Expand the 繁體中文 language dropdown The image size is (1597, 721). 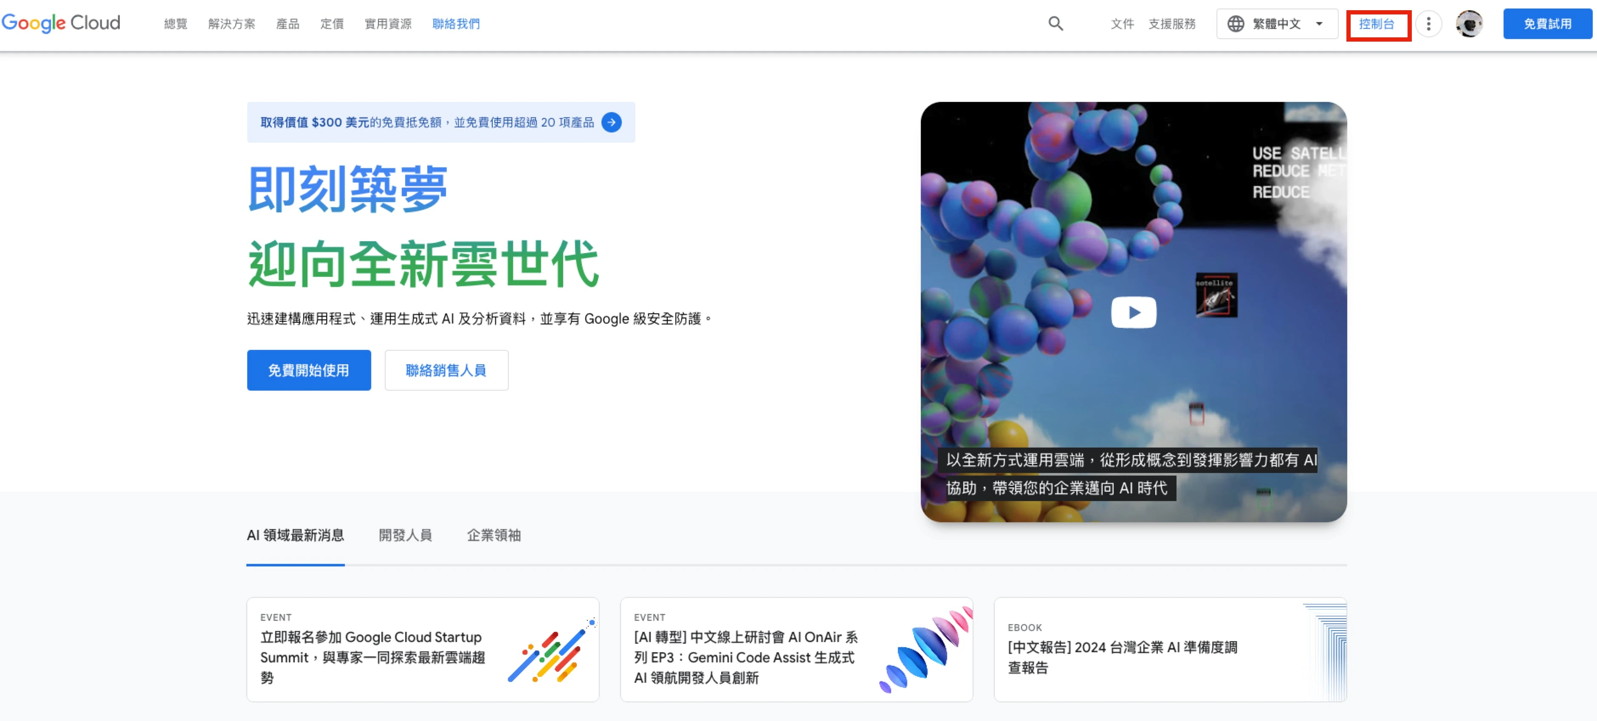pyautogui.click(x=1276, y=23)
